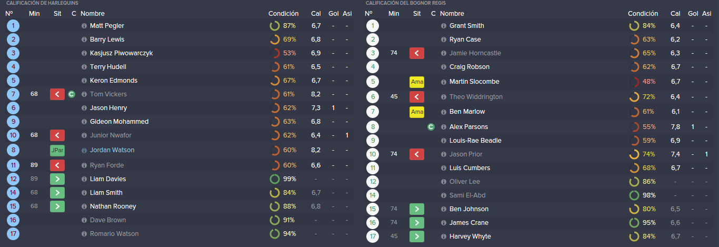Click shirt number 10 badge for Junior Nwafor
This screenshot has width=719, height=247.
click(13, 135)
